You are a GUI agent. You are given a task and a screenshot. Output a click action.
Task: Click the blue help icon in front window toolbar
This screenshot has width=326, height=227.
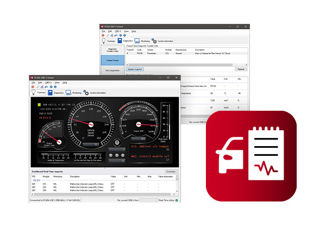click(x=50, y=87)
